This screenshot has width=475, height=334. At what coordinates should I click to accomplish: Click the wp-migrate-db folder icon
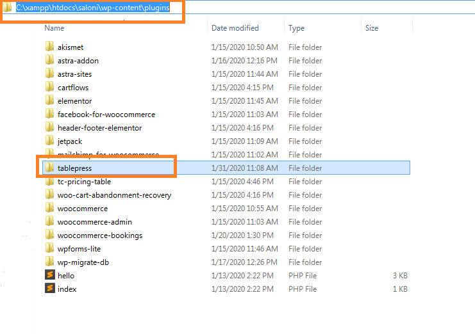(x=50, y=262)
